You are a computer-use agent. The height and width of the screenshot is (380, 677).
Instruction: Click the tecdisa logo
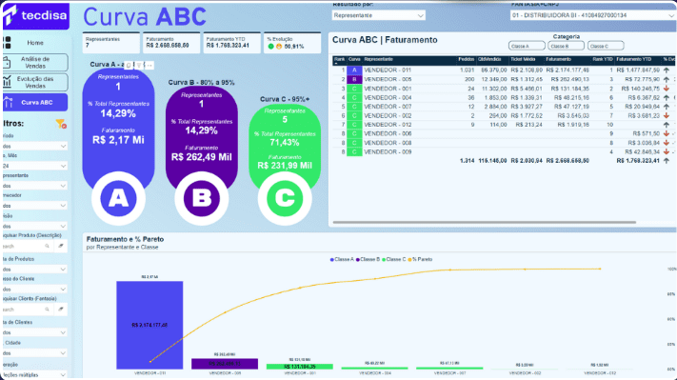coord(36,16)
